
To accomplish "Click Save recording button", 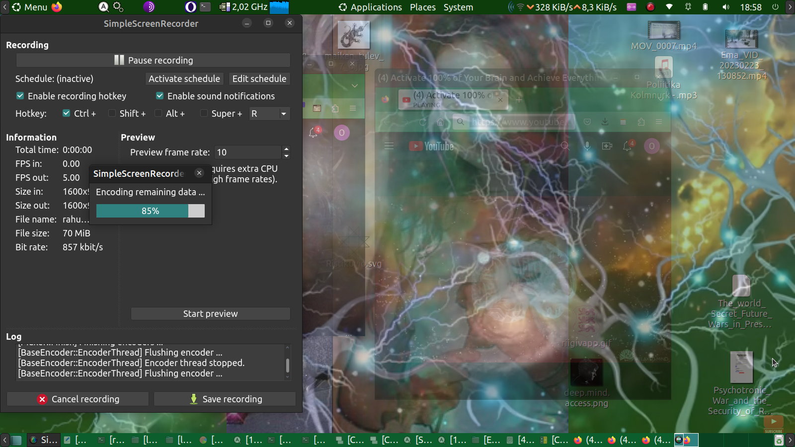I will (225, 399).
